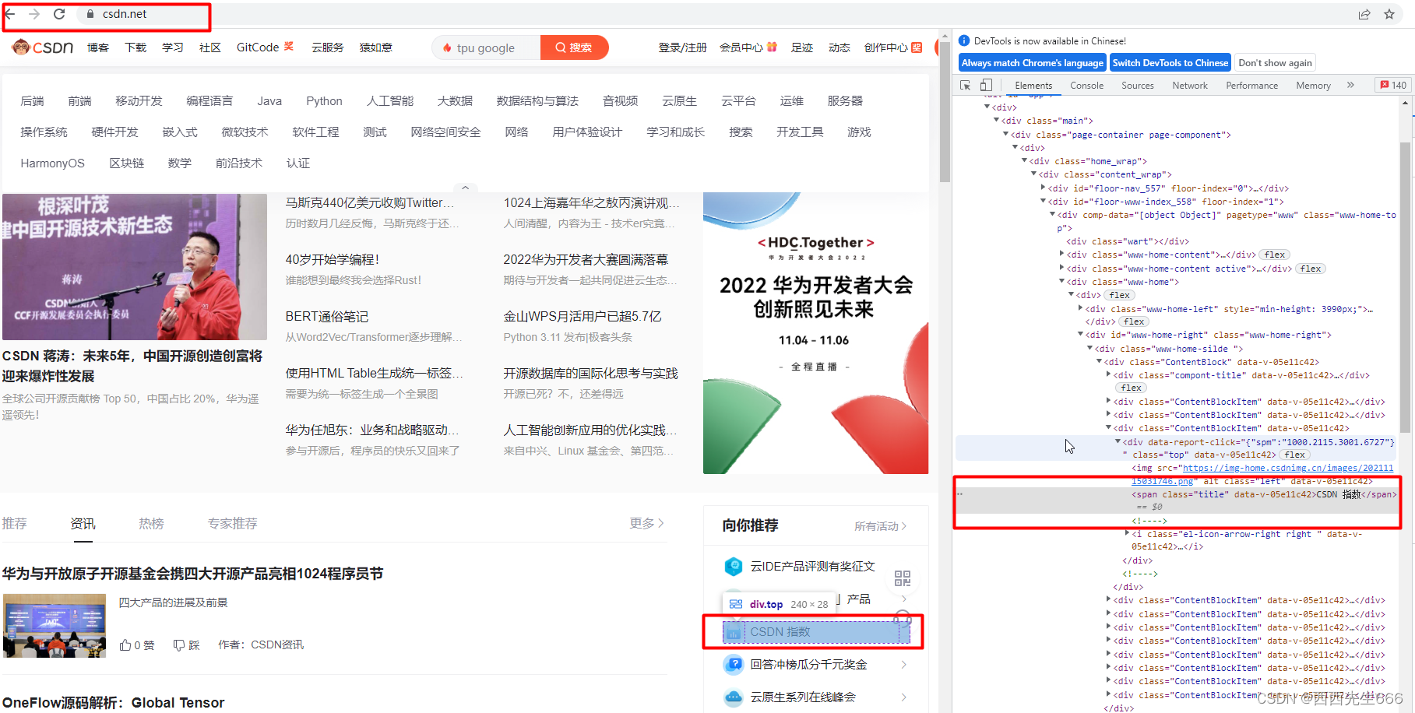Collapse the div id="www-home-right" node
Viewport: 1415px width, 713px height.
(1081, 335)
